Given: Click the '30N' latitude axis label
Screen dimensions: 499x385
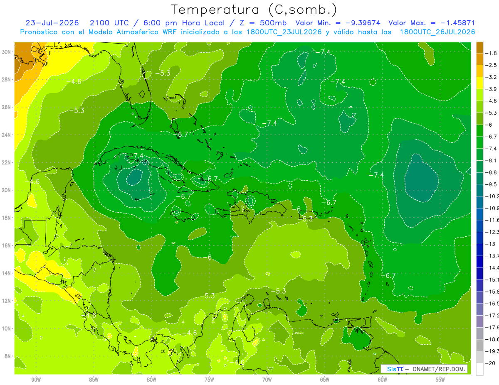Looking at the screenshot, I should (7, 52).
